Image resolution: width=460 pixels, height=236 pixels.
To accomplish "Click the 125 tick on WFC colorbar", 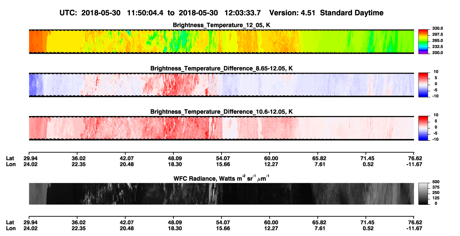I will click(436, 198).
